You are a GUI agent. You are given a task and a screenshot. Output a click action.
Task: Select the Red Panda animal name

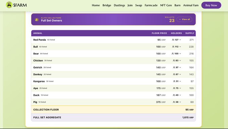[40, 40]
